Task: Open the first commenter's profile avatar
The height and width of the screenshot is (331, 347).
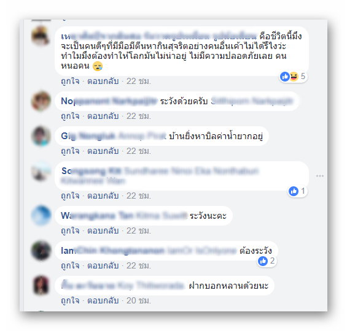Action: click(41, 36)
